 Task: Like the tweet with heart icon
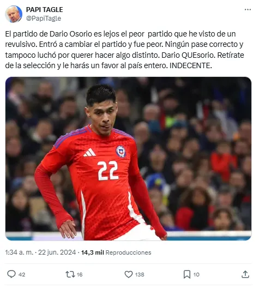pyautogui.click(x=129, y=274)
